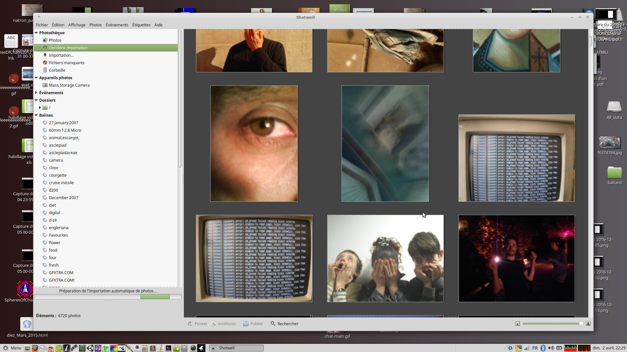627x352 pixels.
Task: Click the thumbnail zoom slider handle
Action: pos(581,324)
